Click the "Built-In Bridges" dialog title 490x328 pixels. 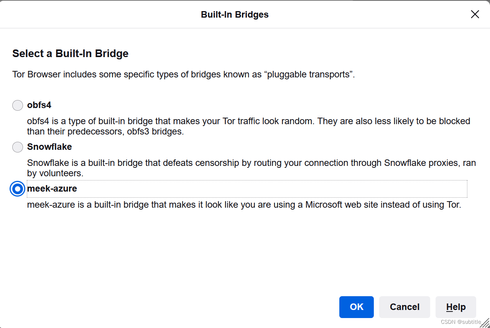coord(235,15)
